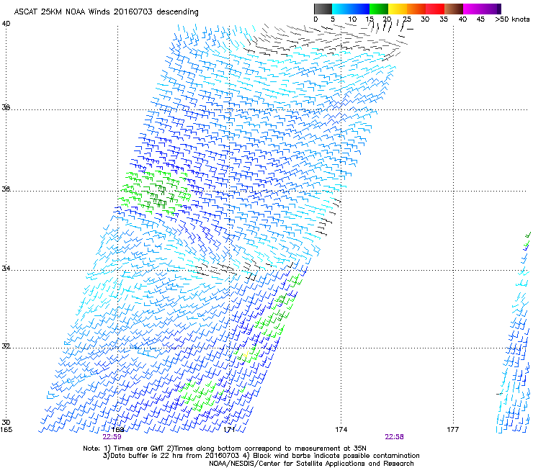533x468 pixels.
Task: Click the cyan-blue 5-15 knots gradient segment
Action: pyautogui.click(x=351, y=9)
